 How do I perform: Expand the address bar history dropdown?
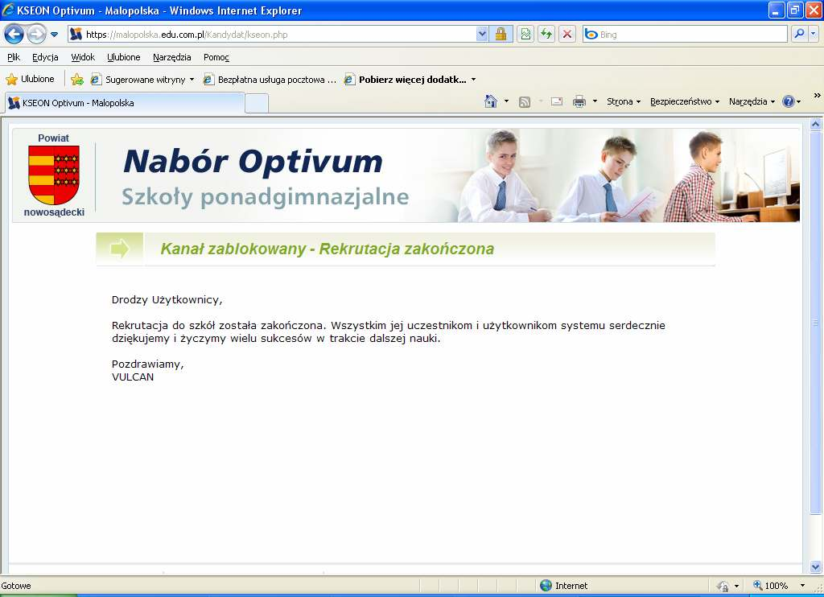483,35
